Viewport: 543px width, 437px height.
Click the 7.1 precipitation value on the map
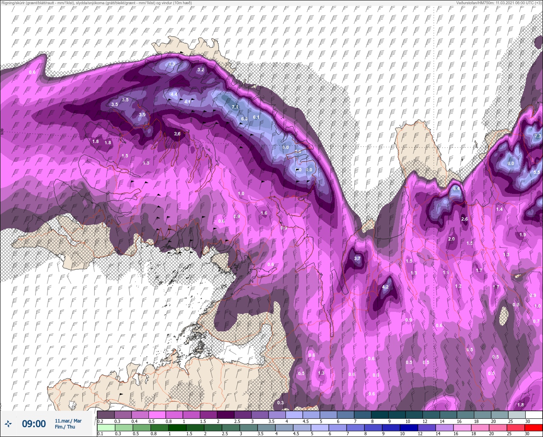[235, 106]
